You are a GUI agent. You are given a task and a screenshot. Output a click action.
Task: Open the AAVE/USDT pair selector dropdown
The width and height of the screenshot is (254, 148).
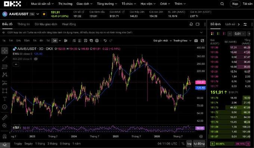pos(38,14)
